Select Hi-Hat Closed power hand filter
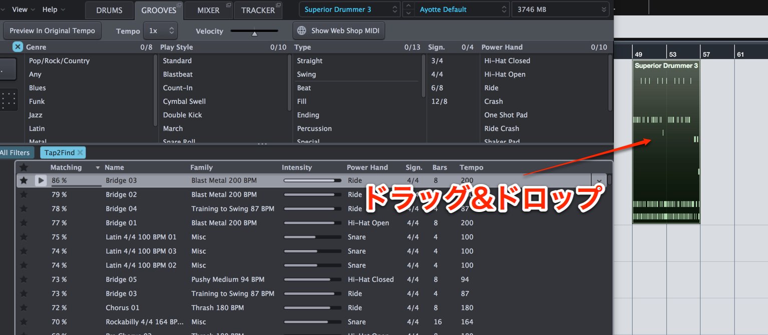Image resolution: width=768 pixels, height=335 pixels. click(507, 60)
